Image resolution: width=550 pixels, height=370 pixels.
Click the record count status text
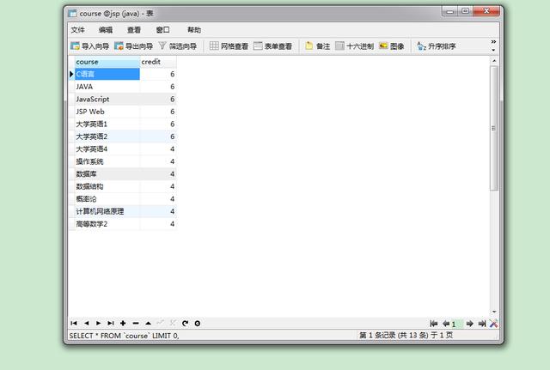[406, 336]
